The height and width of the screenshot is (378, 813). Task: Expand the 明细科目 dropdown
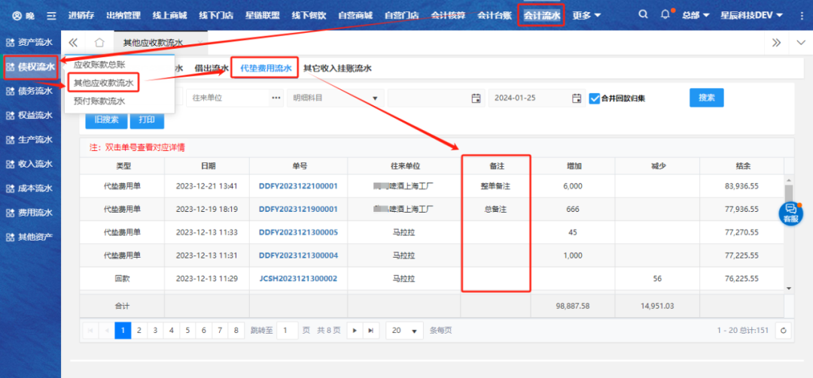point(374,98)
